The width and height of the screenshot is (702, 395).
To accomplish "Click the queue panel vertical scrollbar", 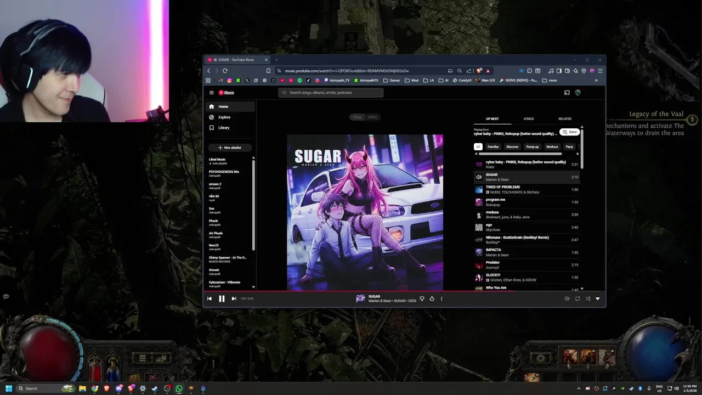I will coord(582,148).
